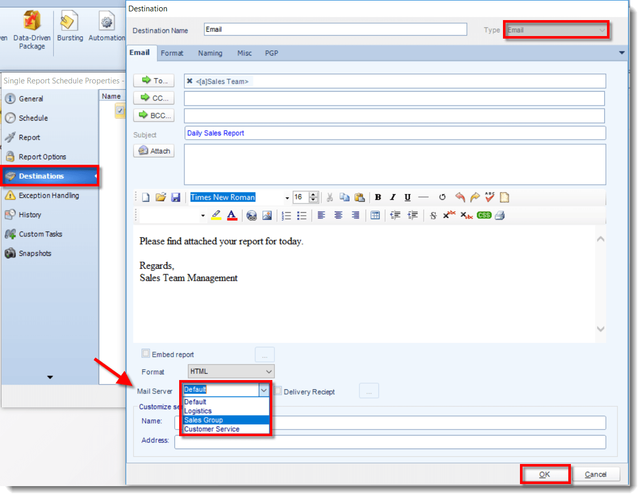This screenshot has width=643, height=499.
Task: Insert an image into the email body
Action: [x=267, y=215]
